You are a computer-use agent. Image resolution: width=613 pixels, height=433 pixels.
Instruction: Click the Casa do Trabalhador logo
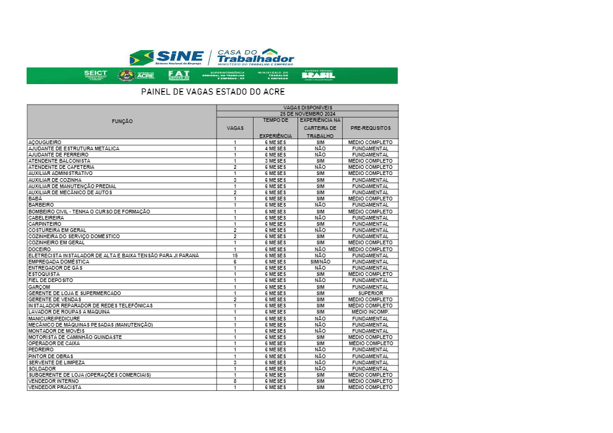click(255, 57)
